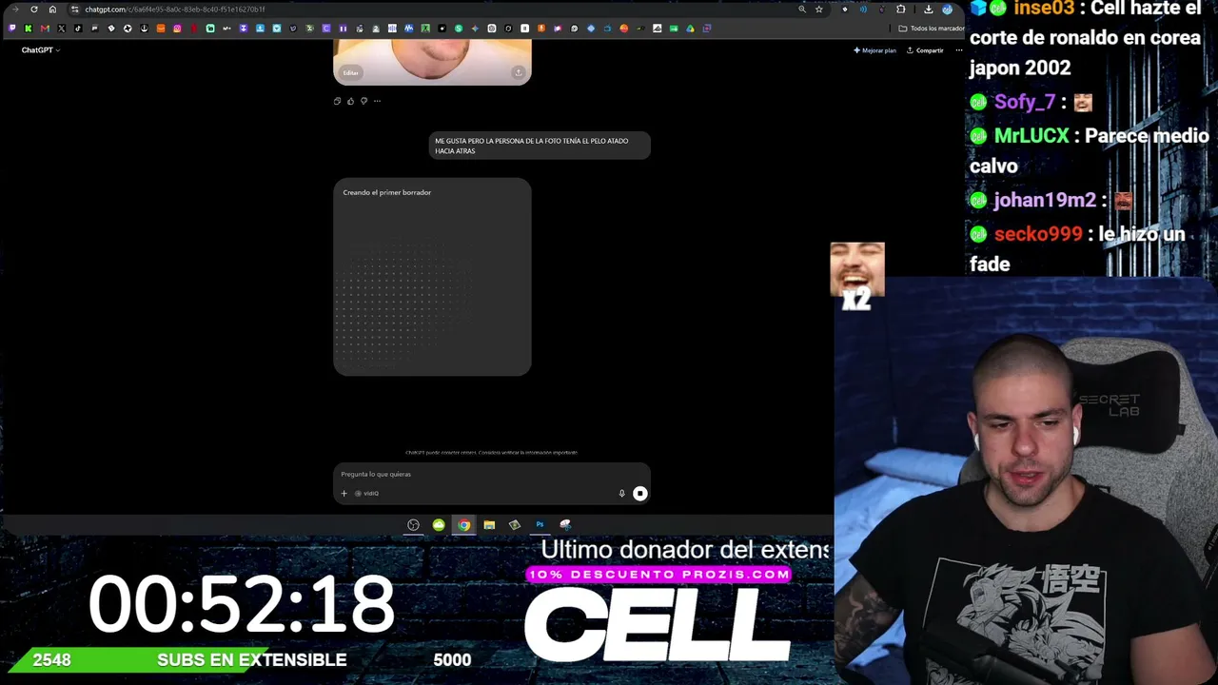Open the Google Drive bookmark
Viewport: 1218px width, 685px height.
[690, 29]
